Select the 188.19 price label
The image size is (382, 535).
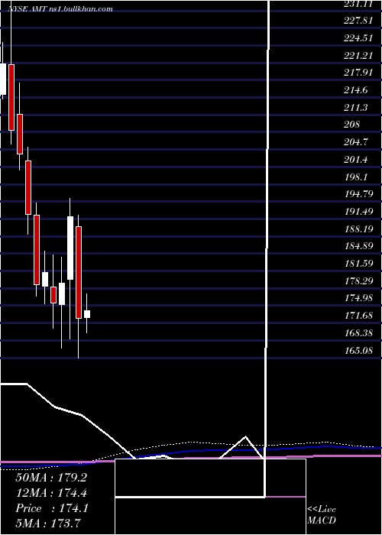tap(358, 229)
